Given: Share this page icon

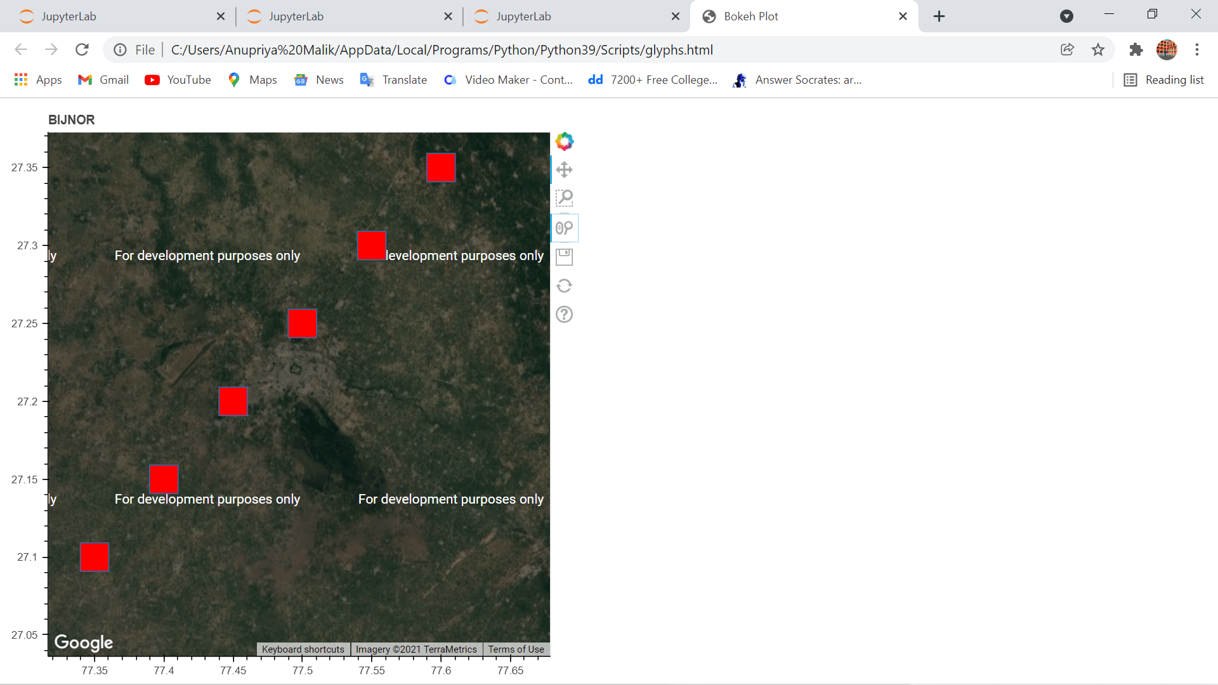Looking at the screenshot, I should pyautogui.click(x=1068, y=49).
